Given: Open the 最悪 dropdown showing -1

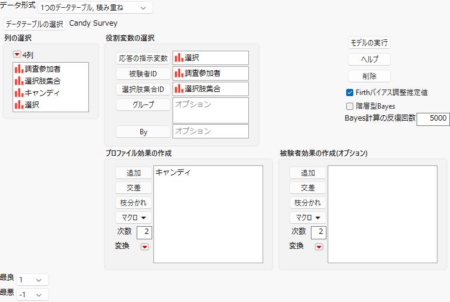Looking at the screenshot, I should click(x=32, y=294).
